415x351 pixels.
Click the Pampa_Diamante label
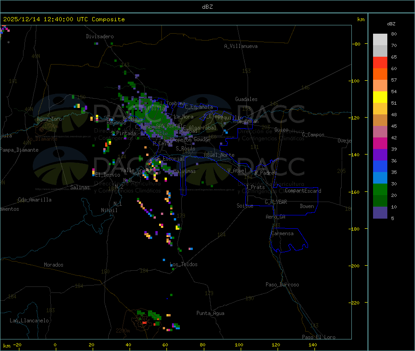(x=19, y=150)
